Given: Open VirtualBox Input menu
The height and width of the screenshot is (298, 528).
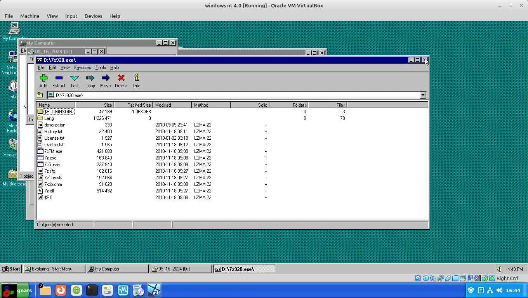Looking at the screenshot, I should tap(71, 16).
